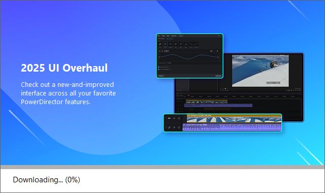Toggle the lower checkbox in the curve popup

pos(159,69)
